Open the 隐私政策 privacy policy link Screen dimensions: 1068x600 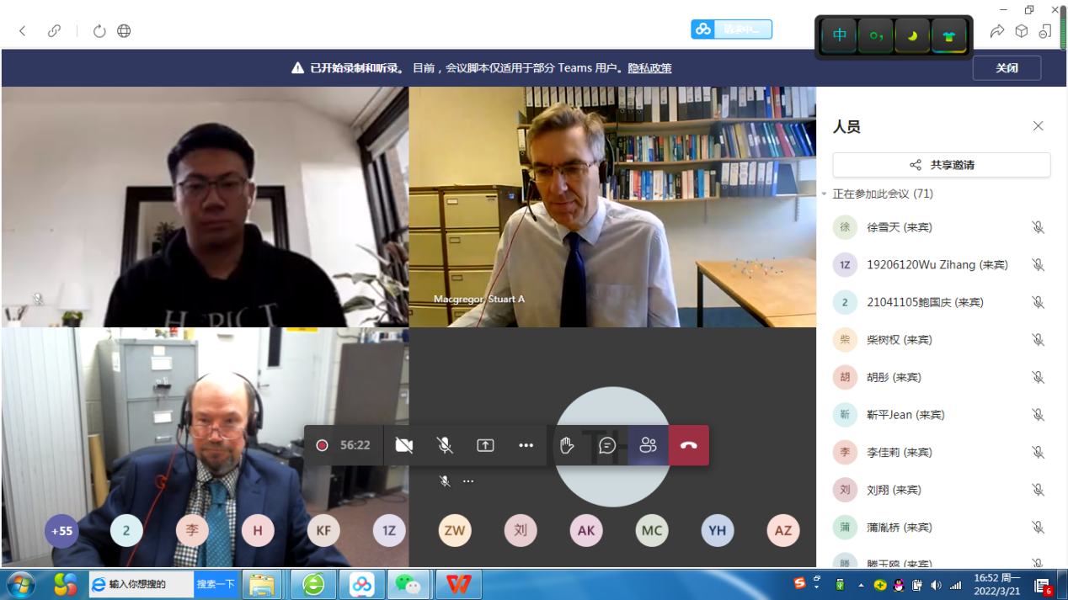click(x=649, y=68)
